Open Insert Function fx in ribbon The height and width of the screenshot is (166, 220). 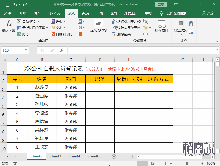point(9,26)
